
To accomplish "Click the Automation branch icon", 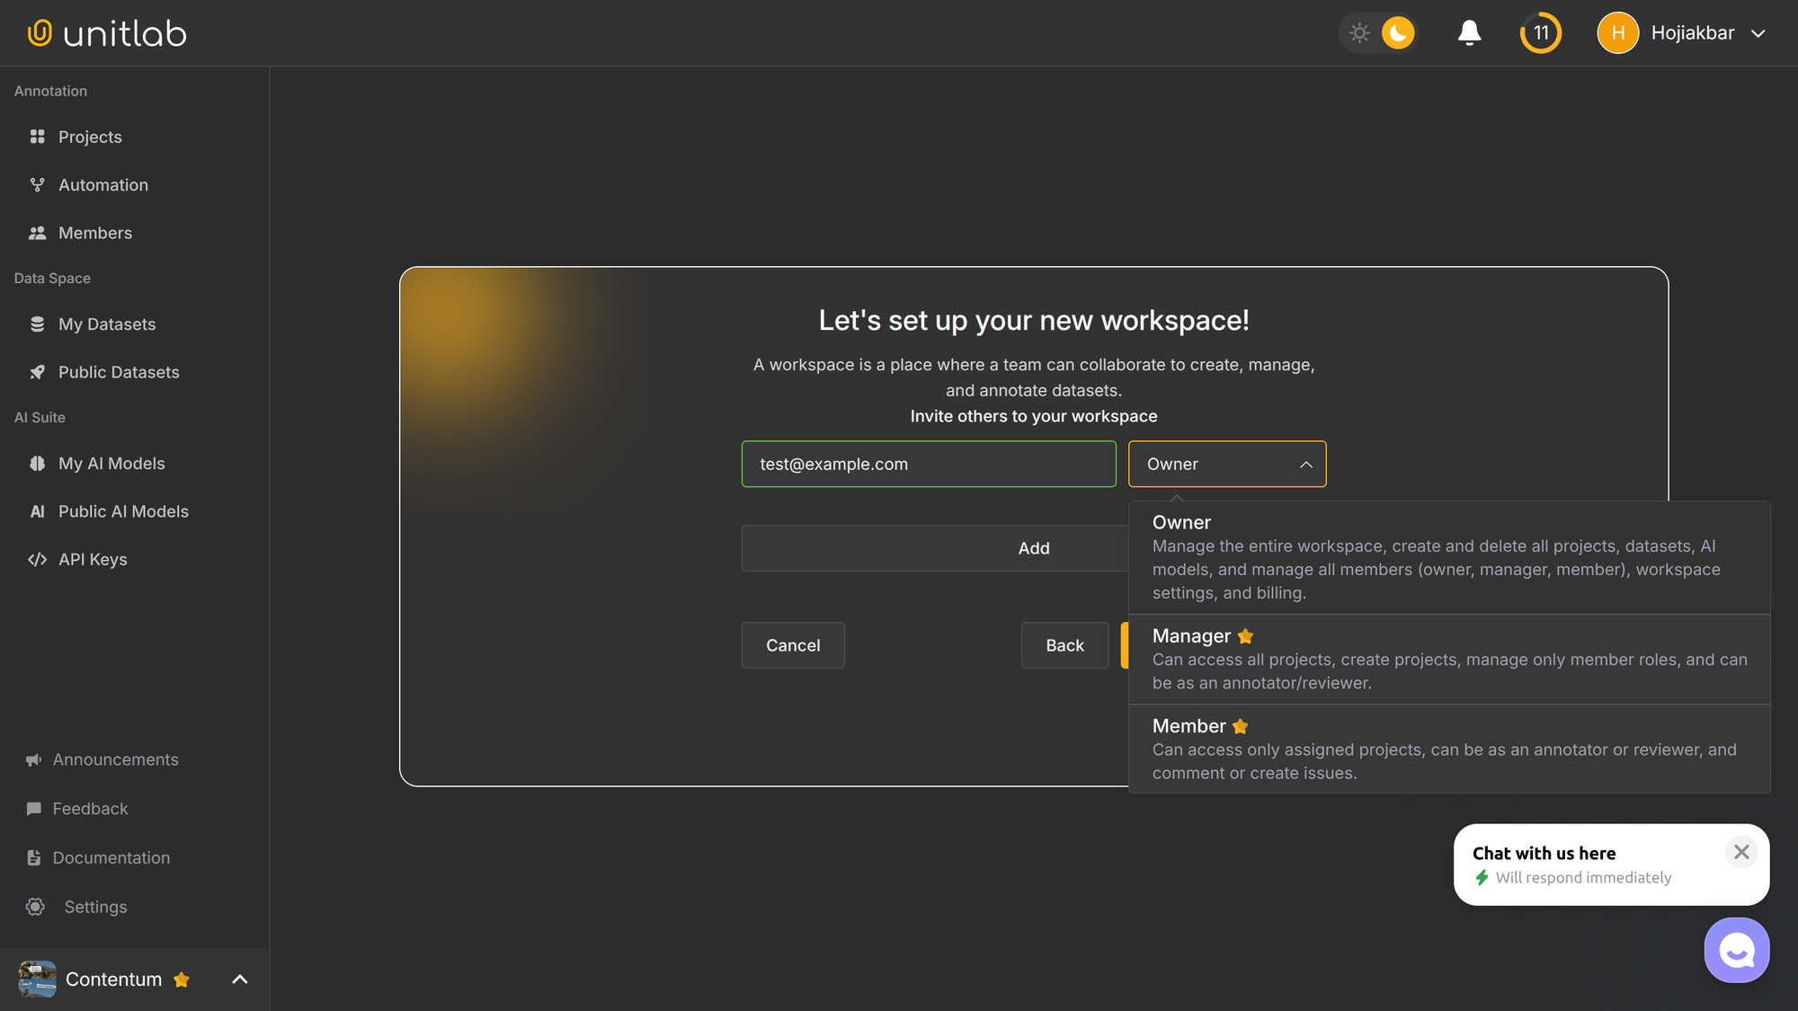I will tap(37, 185).
